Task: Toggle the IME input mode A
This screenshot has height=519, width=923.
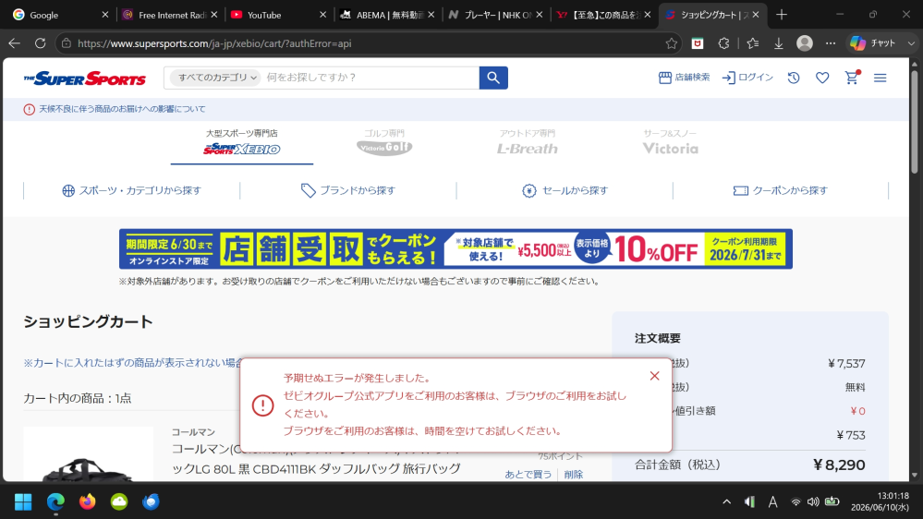Action: (773, 502)
